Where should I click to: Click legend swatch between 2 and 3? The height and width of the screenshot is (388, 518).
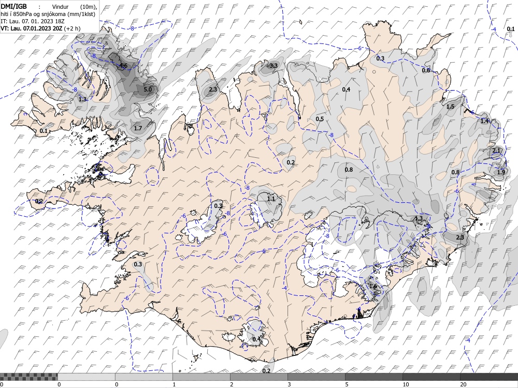(258, 377)
